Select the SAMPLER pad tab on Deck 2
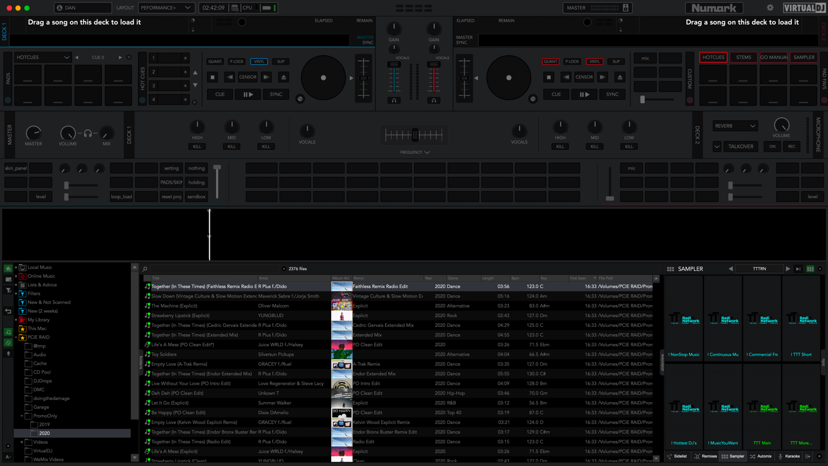Screen dimensions: 828x466 point(804,57)
